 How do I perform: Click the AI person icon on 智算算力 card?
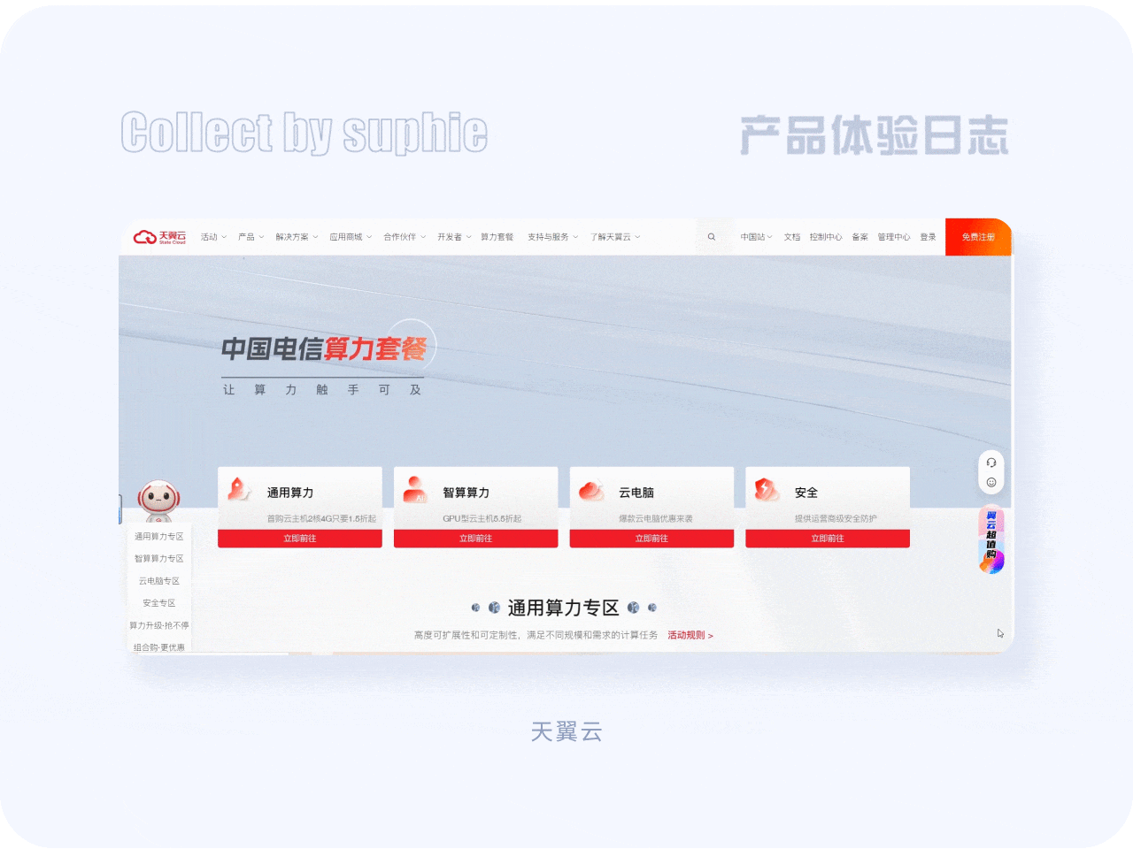coord(414,489)
